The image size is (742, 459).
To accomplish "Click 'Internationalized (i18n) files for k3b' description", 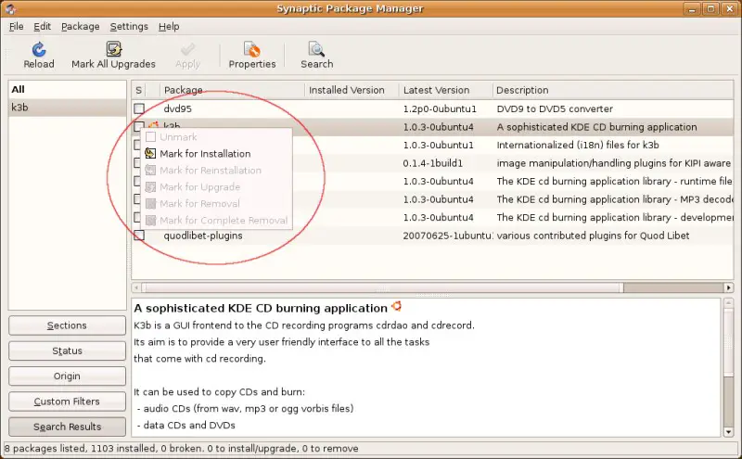I will point(578,145).
